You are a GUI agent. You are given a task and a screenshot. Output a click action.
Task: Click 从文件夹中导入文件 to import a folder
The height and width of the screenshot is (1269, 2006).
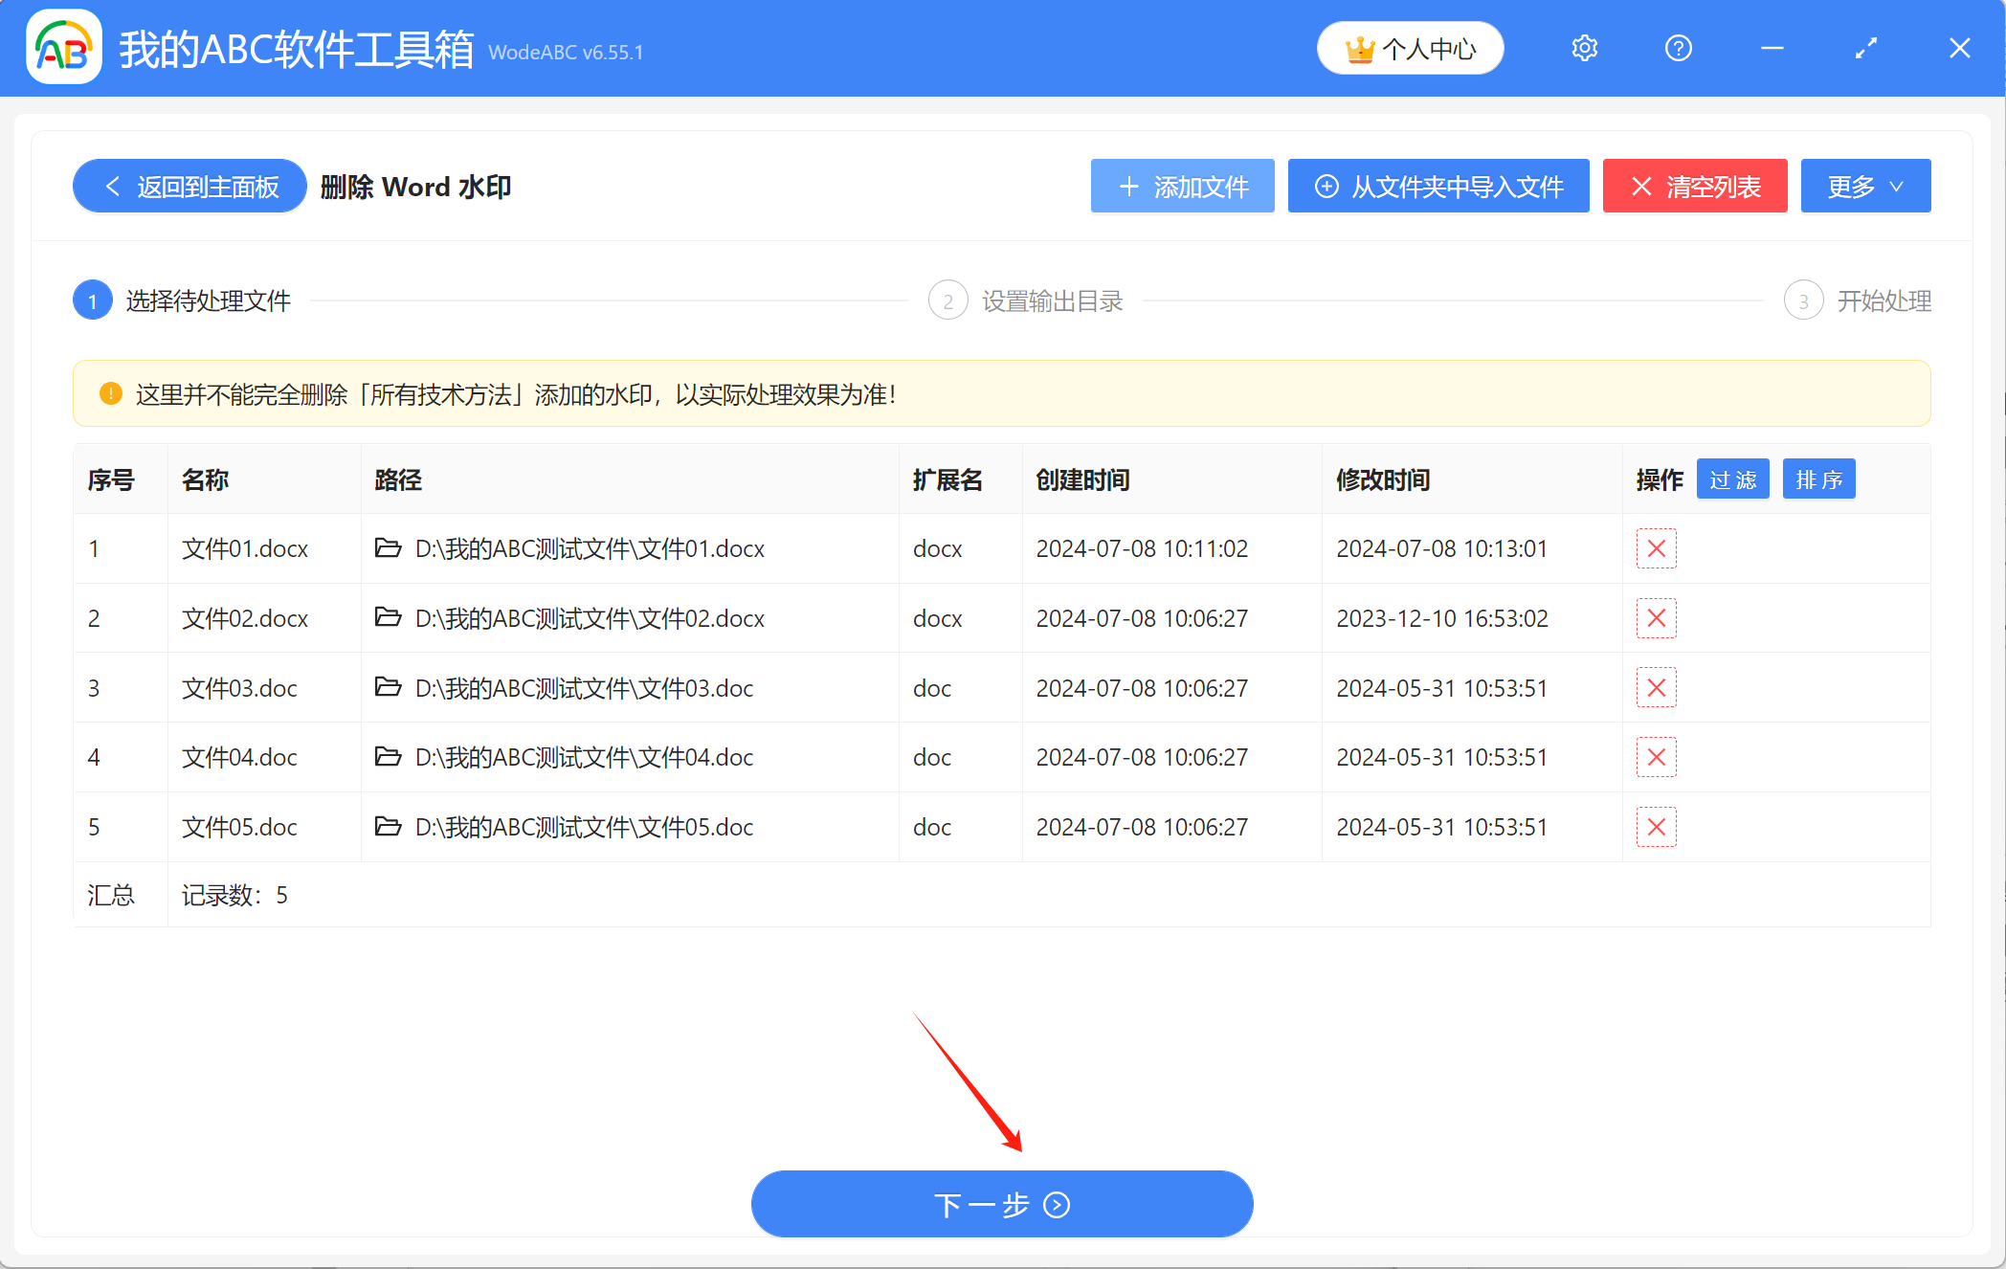coord(1438,186)
